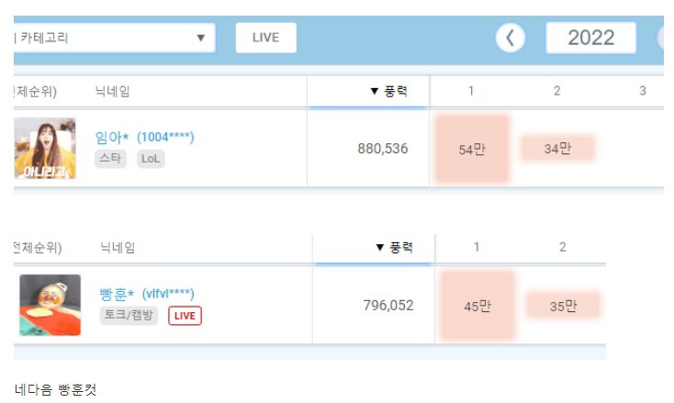This screenshot has width=674, height=403.
Task: Open the 카테고리 dropdown arrow
Action: [x=200, y=38]
